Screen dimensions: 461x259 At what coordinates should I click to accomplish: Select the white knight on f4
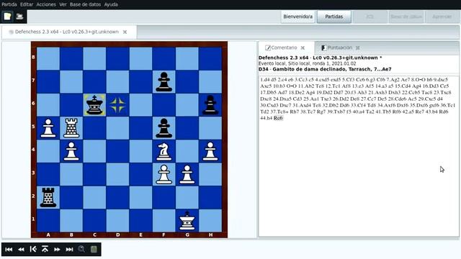[164, 151]
